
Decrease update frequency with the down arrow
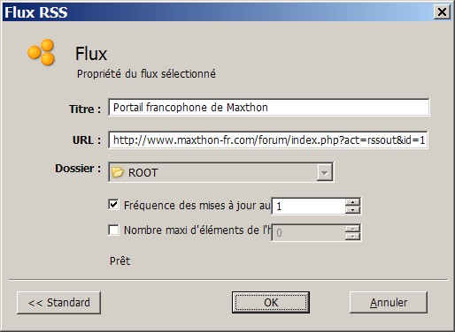pyautogui.click(x=352, y=209)
